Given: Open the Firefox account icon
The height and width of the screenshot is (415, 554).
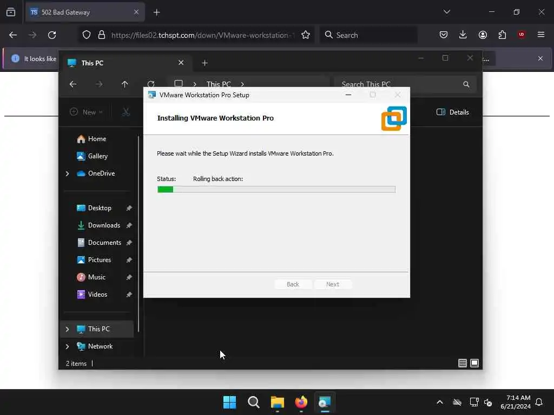Looking at the screenshot, I should coord(483,35).
